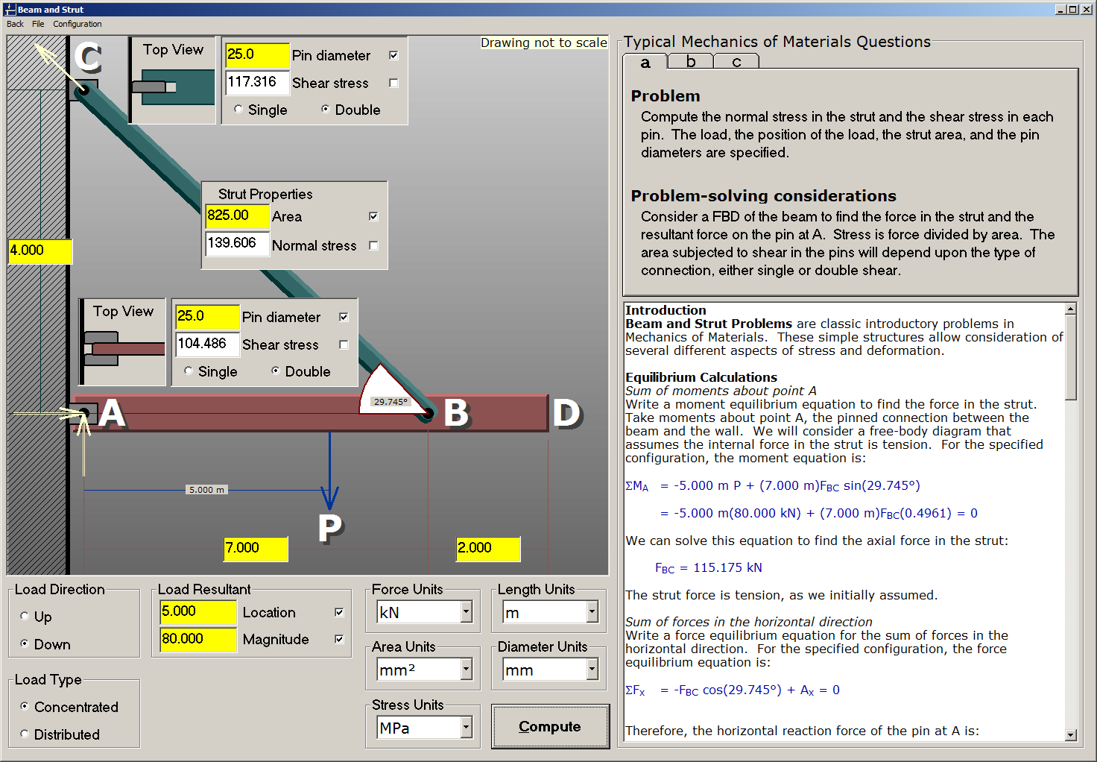Switch to tab c of Typical Questions
Viewport: 1097px width, 762px height.
pyautogui.click(x=736, y=62)
